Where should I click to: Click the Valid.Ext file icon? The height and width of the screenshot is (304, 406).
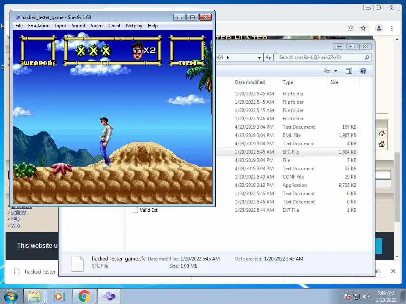pos(135,210)
